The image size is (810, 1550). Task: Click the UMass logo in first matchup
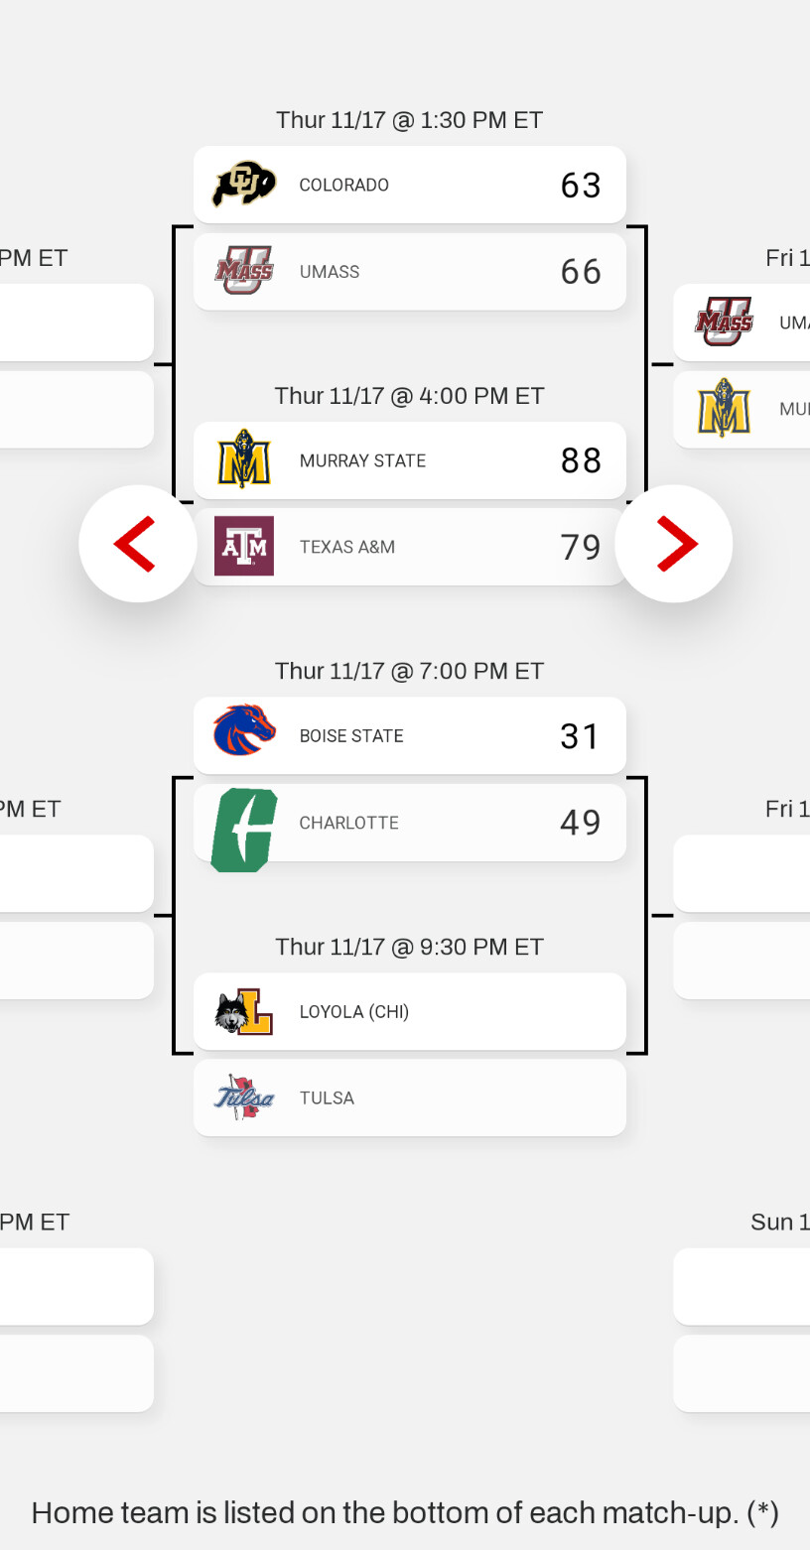(244, 271)
